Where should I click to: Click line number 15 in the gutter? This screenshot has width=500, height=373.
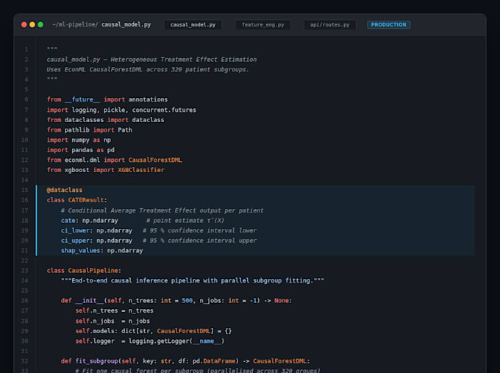point(24,190)
